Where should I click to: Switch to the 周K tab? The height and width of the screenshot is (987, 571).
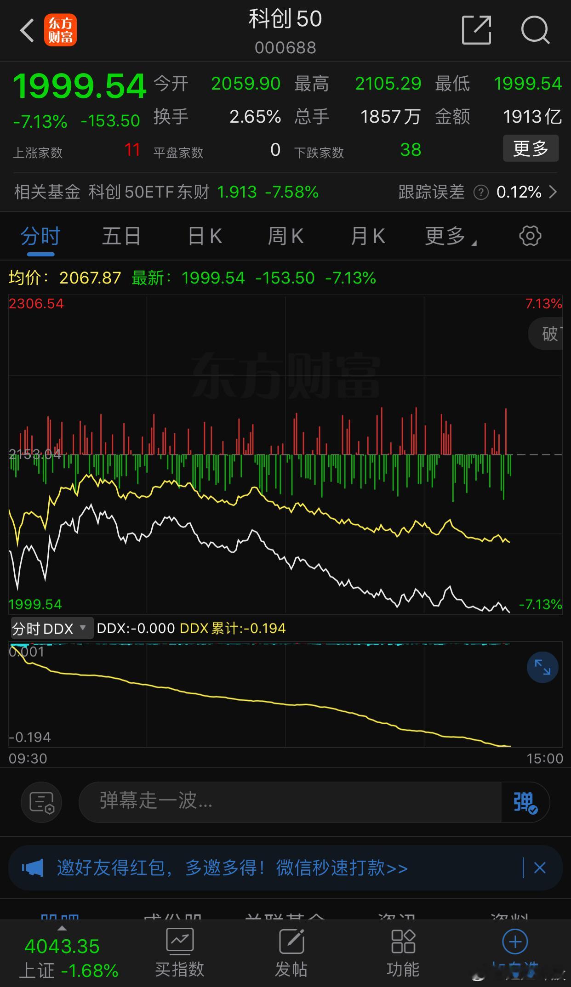coord(285,236)
